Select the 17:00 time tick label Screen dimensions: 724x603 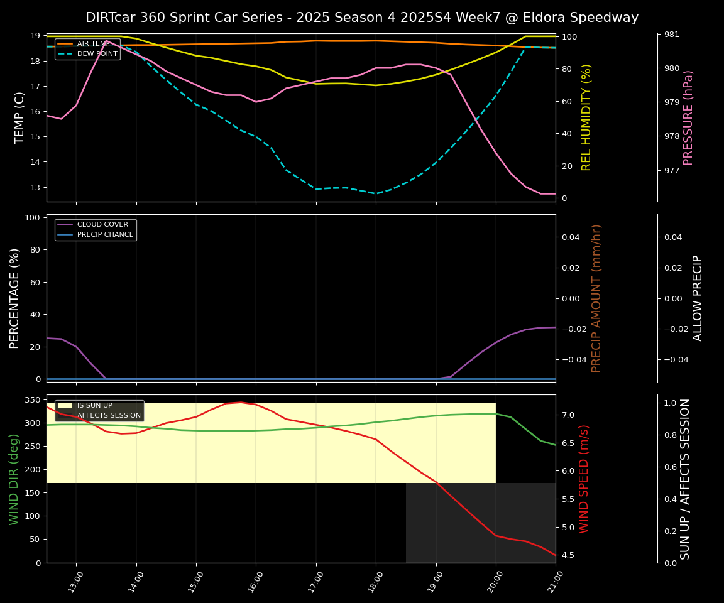point(315,579)
